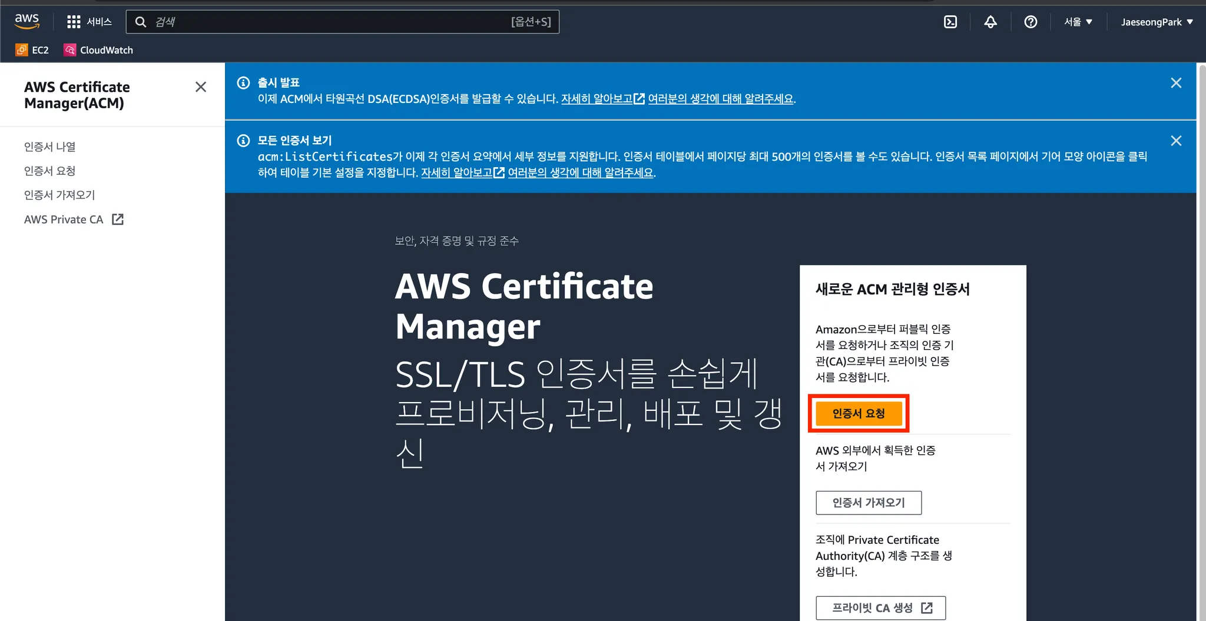Expand the JaeseongPark account menu
Viewport: 1206px width, 621px height.
[1157, 22]
